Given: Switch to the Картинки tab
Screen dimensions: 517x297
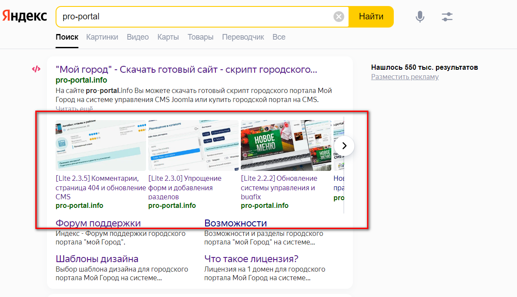Looking at the screenshot, I should (102, 37).
